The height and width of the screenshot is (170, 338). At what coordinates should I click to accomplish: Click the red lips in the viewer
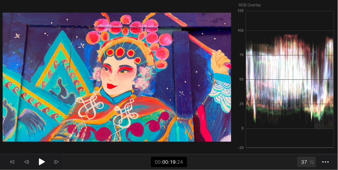click(112, 86)
